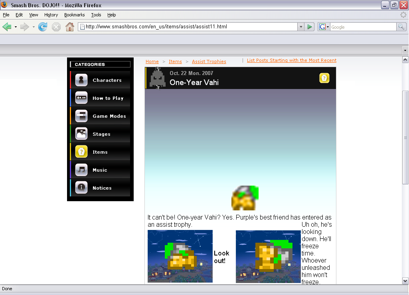
Task: Click the looking-down Vahi screenshot thumbnail
Action: [268, 256]
